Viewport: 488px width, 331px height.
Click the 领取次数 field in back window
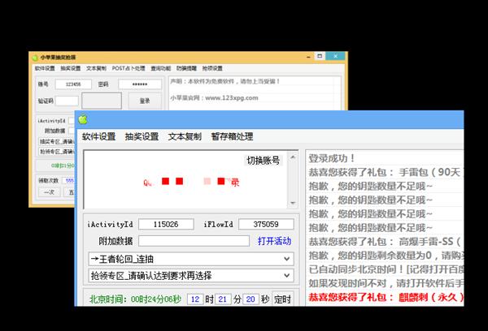tap(68, 180)
